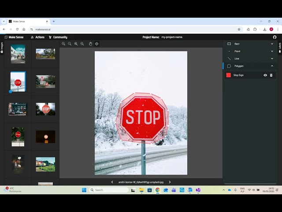
Task: Click the fourth magnifier max-zoom icon
Action: (x=82, y=44)
